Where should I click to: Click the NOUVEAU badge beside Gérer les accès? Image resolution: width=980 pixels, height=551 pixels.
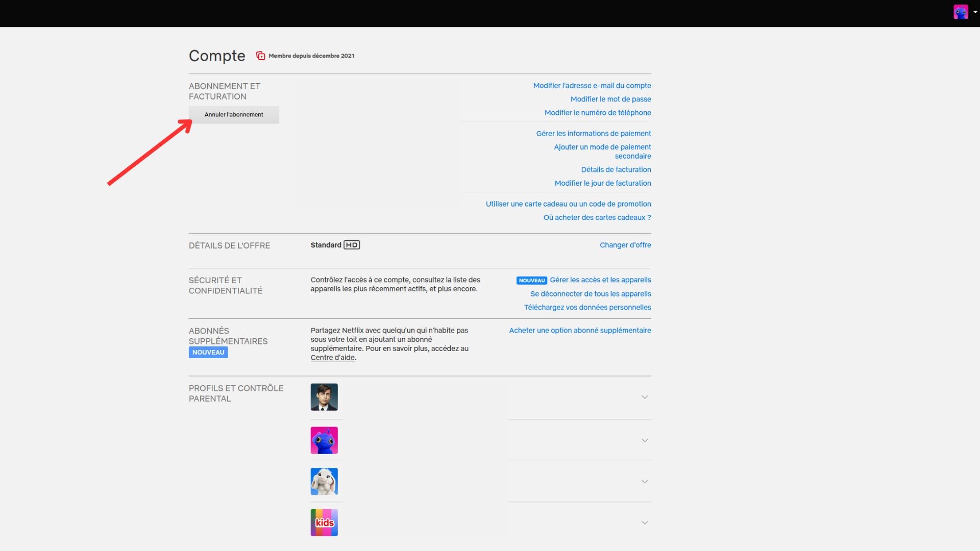tap(532, 281)
